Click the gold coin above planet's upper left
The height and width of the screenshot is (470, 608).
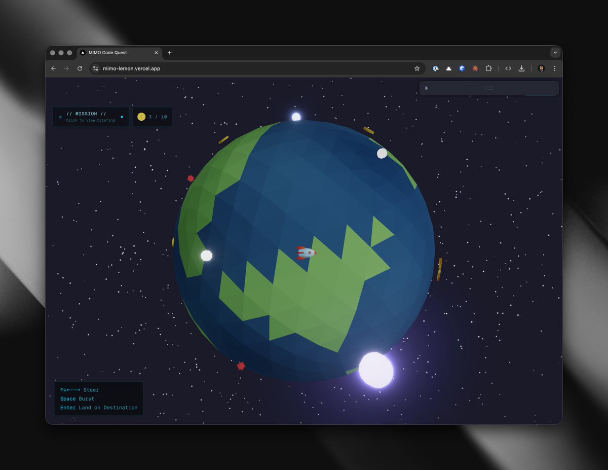(x=223, y=140)
